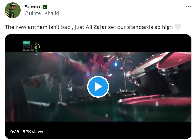Click the red drum in the video frame
195x140 pixels.
[174, 61]
